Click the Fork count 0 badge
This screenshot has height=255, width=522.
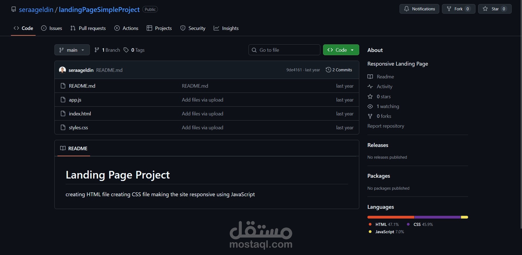tap(468, 9)
